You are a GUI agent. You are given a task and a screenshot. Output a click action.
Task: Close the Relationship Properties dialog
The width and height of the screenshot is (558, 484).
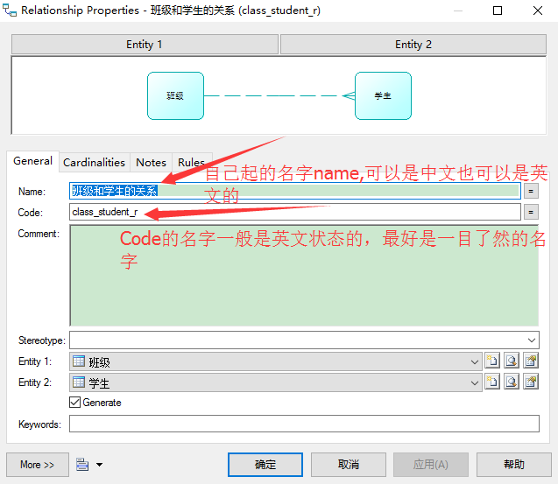point(538,11)
